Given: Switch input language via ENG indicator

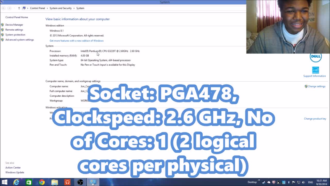Looking at the screenshot, I should coord(310,182).
